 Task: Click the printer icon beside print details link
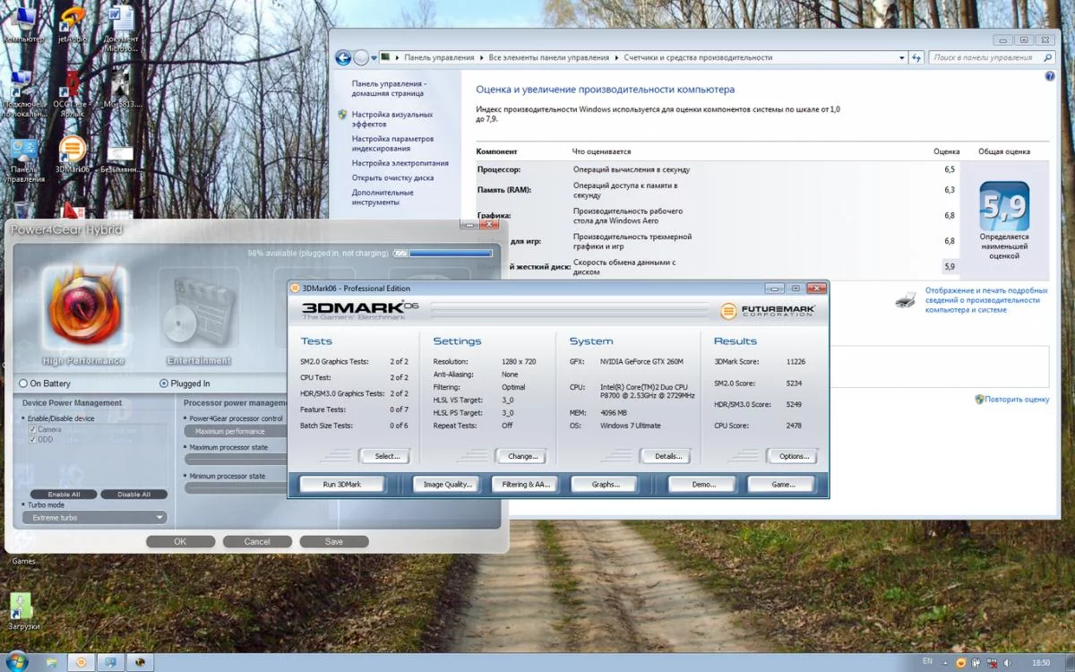tap(906, 299)
